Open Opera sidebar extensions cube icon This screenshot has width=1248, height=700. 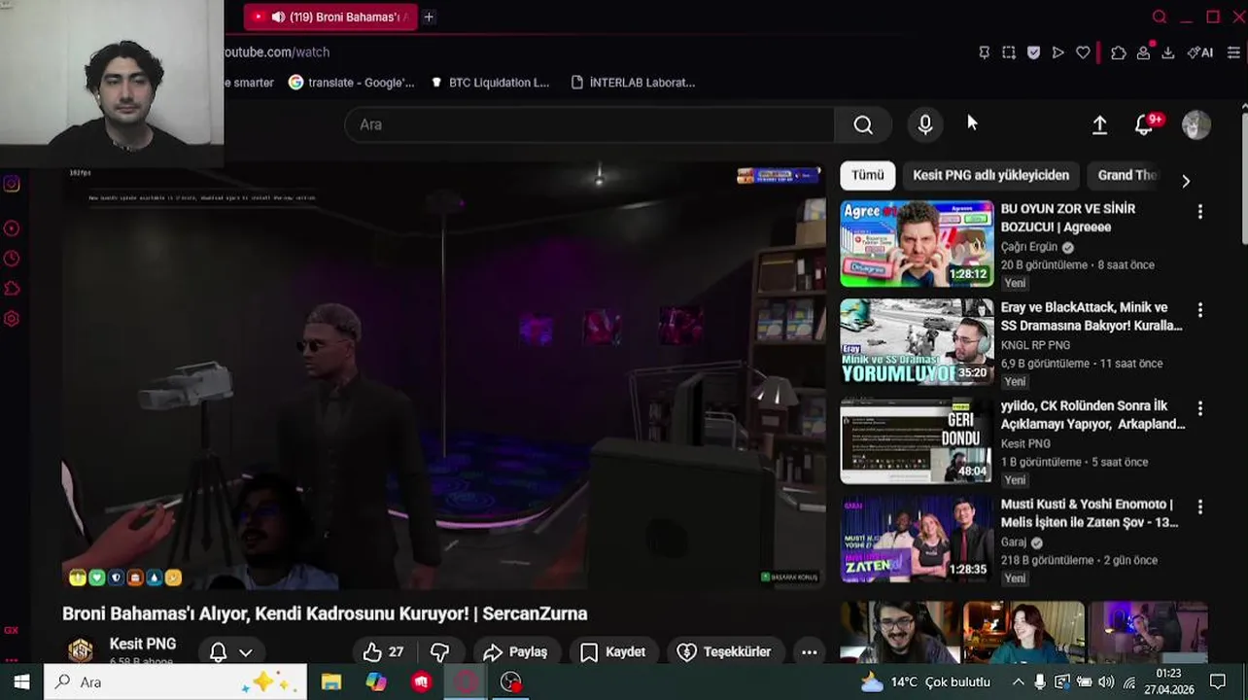tap(12, 288)
